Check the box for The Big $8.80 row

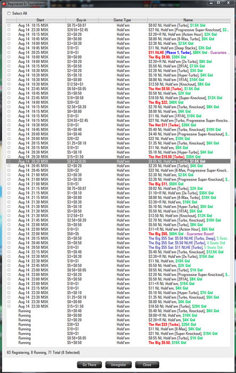pyautogui.click(x=9, y=57)
